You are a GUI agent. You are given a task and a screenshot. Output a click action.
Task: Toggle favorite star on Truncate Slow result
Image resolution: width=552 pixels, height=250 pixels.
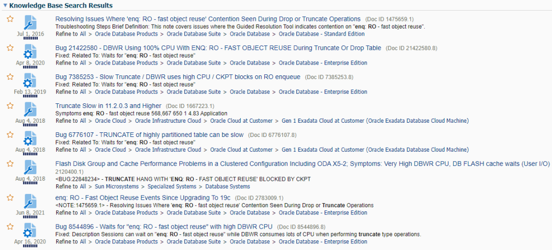(x=10, y=106)
